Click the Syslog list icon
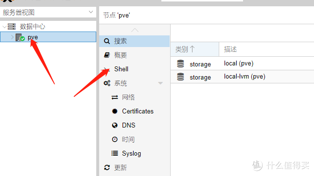The height and width of the screenshot is (176, 314). point(115,153)
